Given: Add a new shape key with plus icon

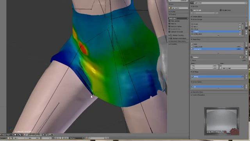Looking at the screenshot, I should tap(246, 43).
